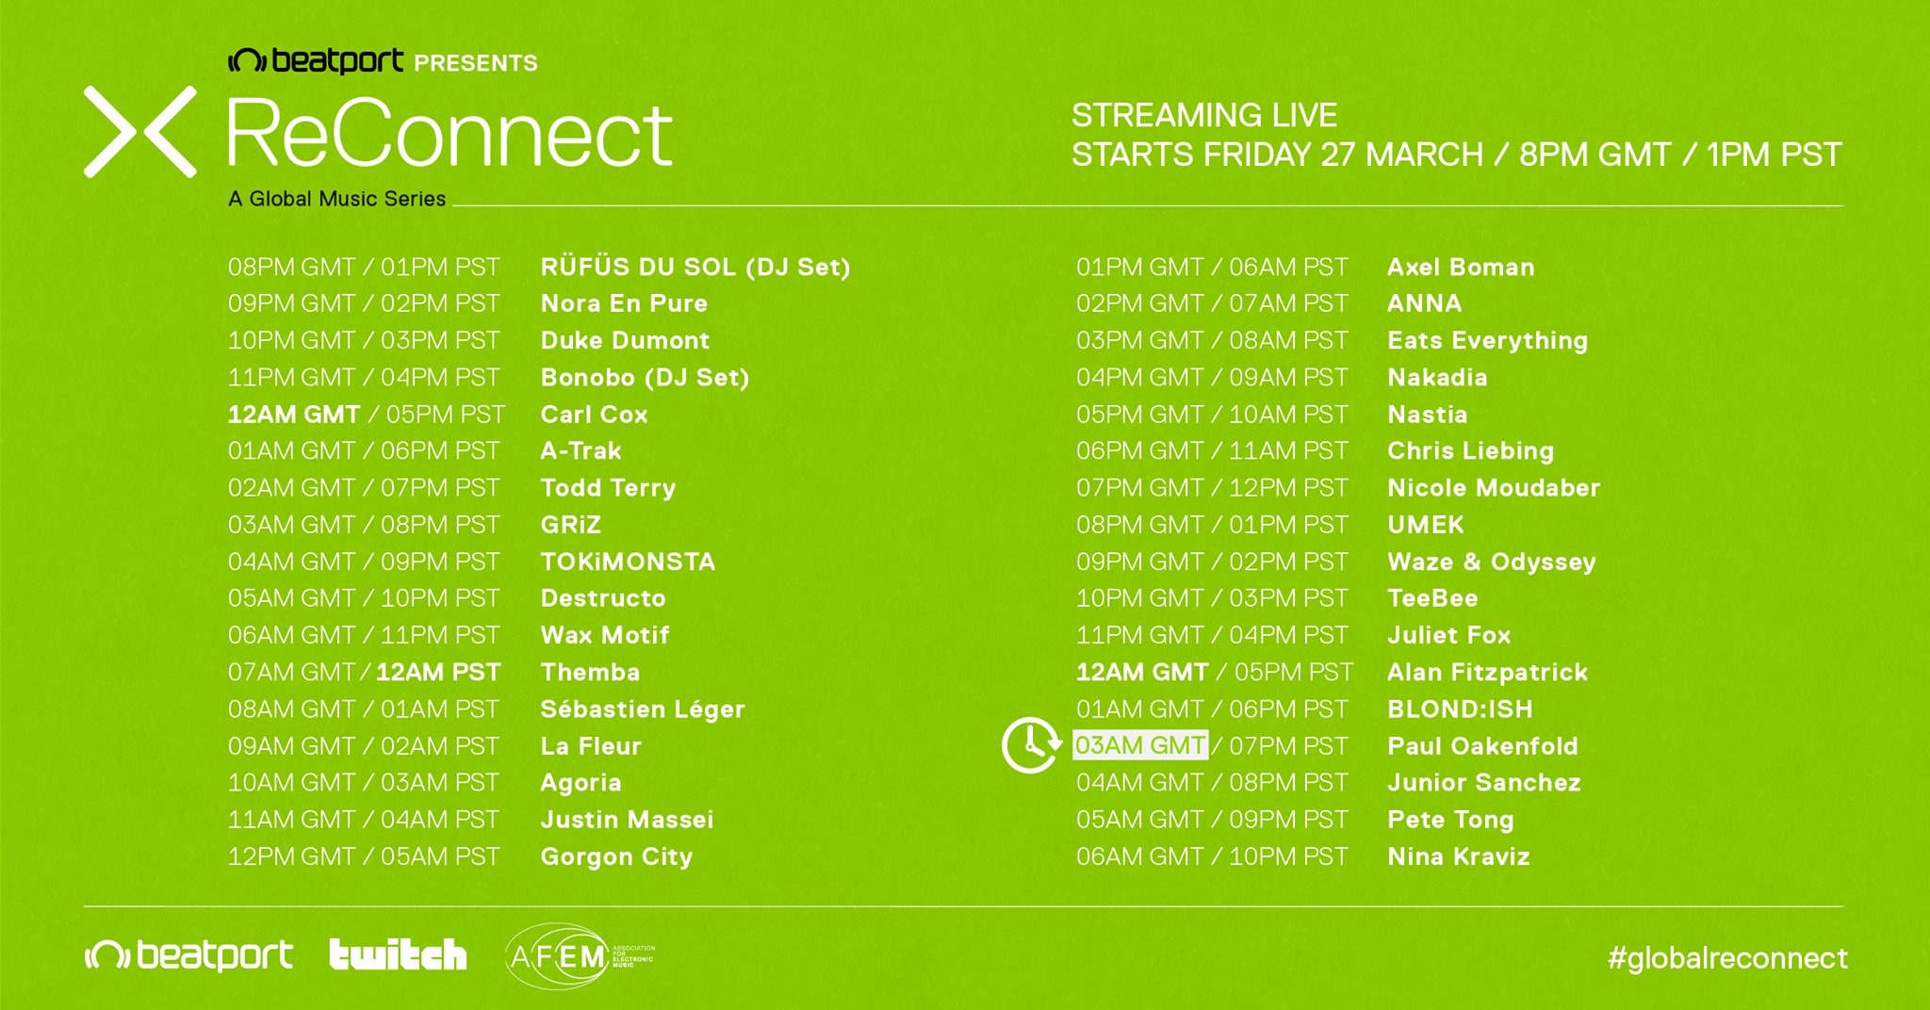This screenshot has width=1930, height=1010.
Task: Click the AFEM association logo
Action: pyautogui.click(x=580, y=956)
